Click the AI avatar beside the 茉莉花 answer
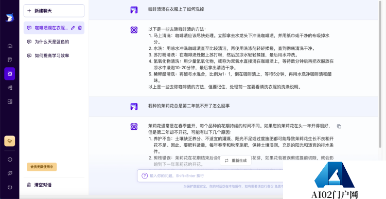The width and height of the screenshot is (386, 199). coord(134,127)
